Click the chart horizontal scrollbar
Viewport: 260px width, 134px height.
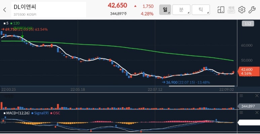tap(201, 86)
